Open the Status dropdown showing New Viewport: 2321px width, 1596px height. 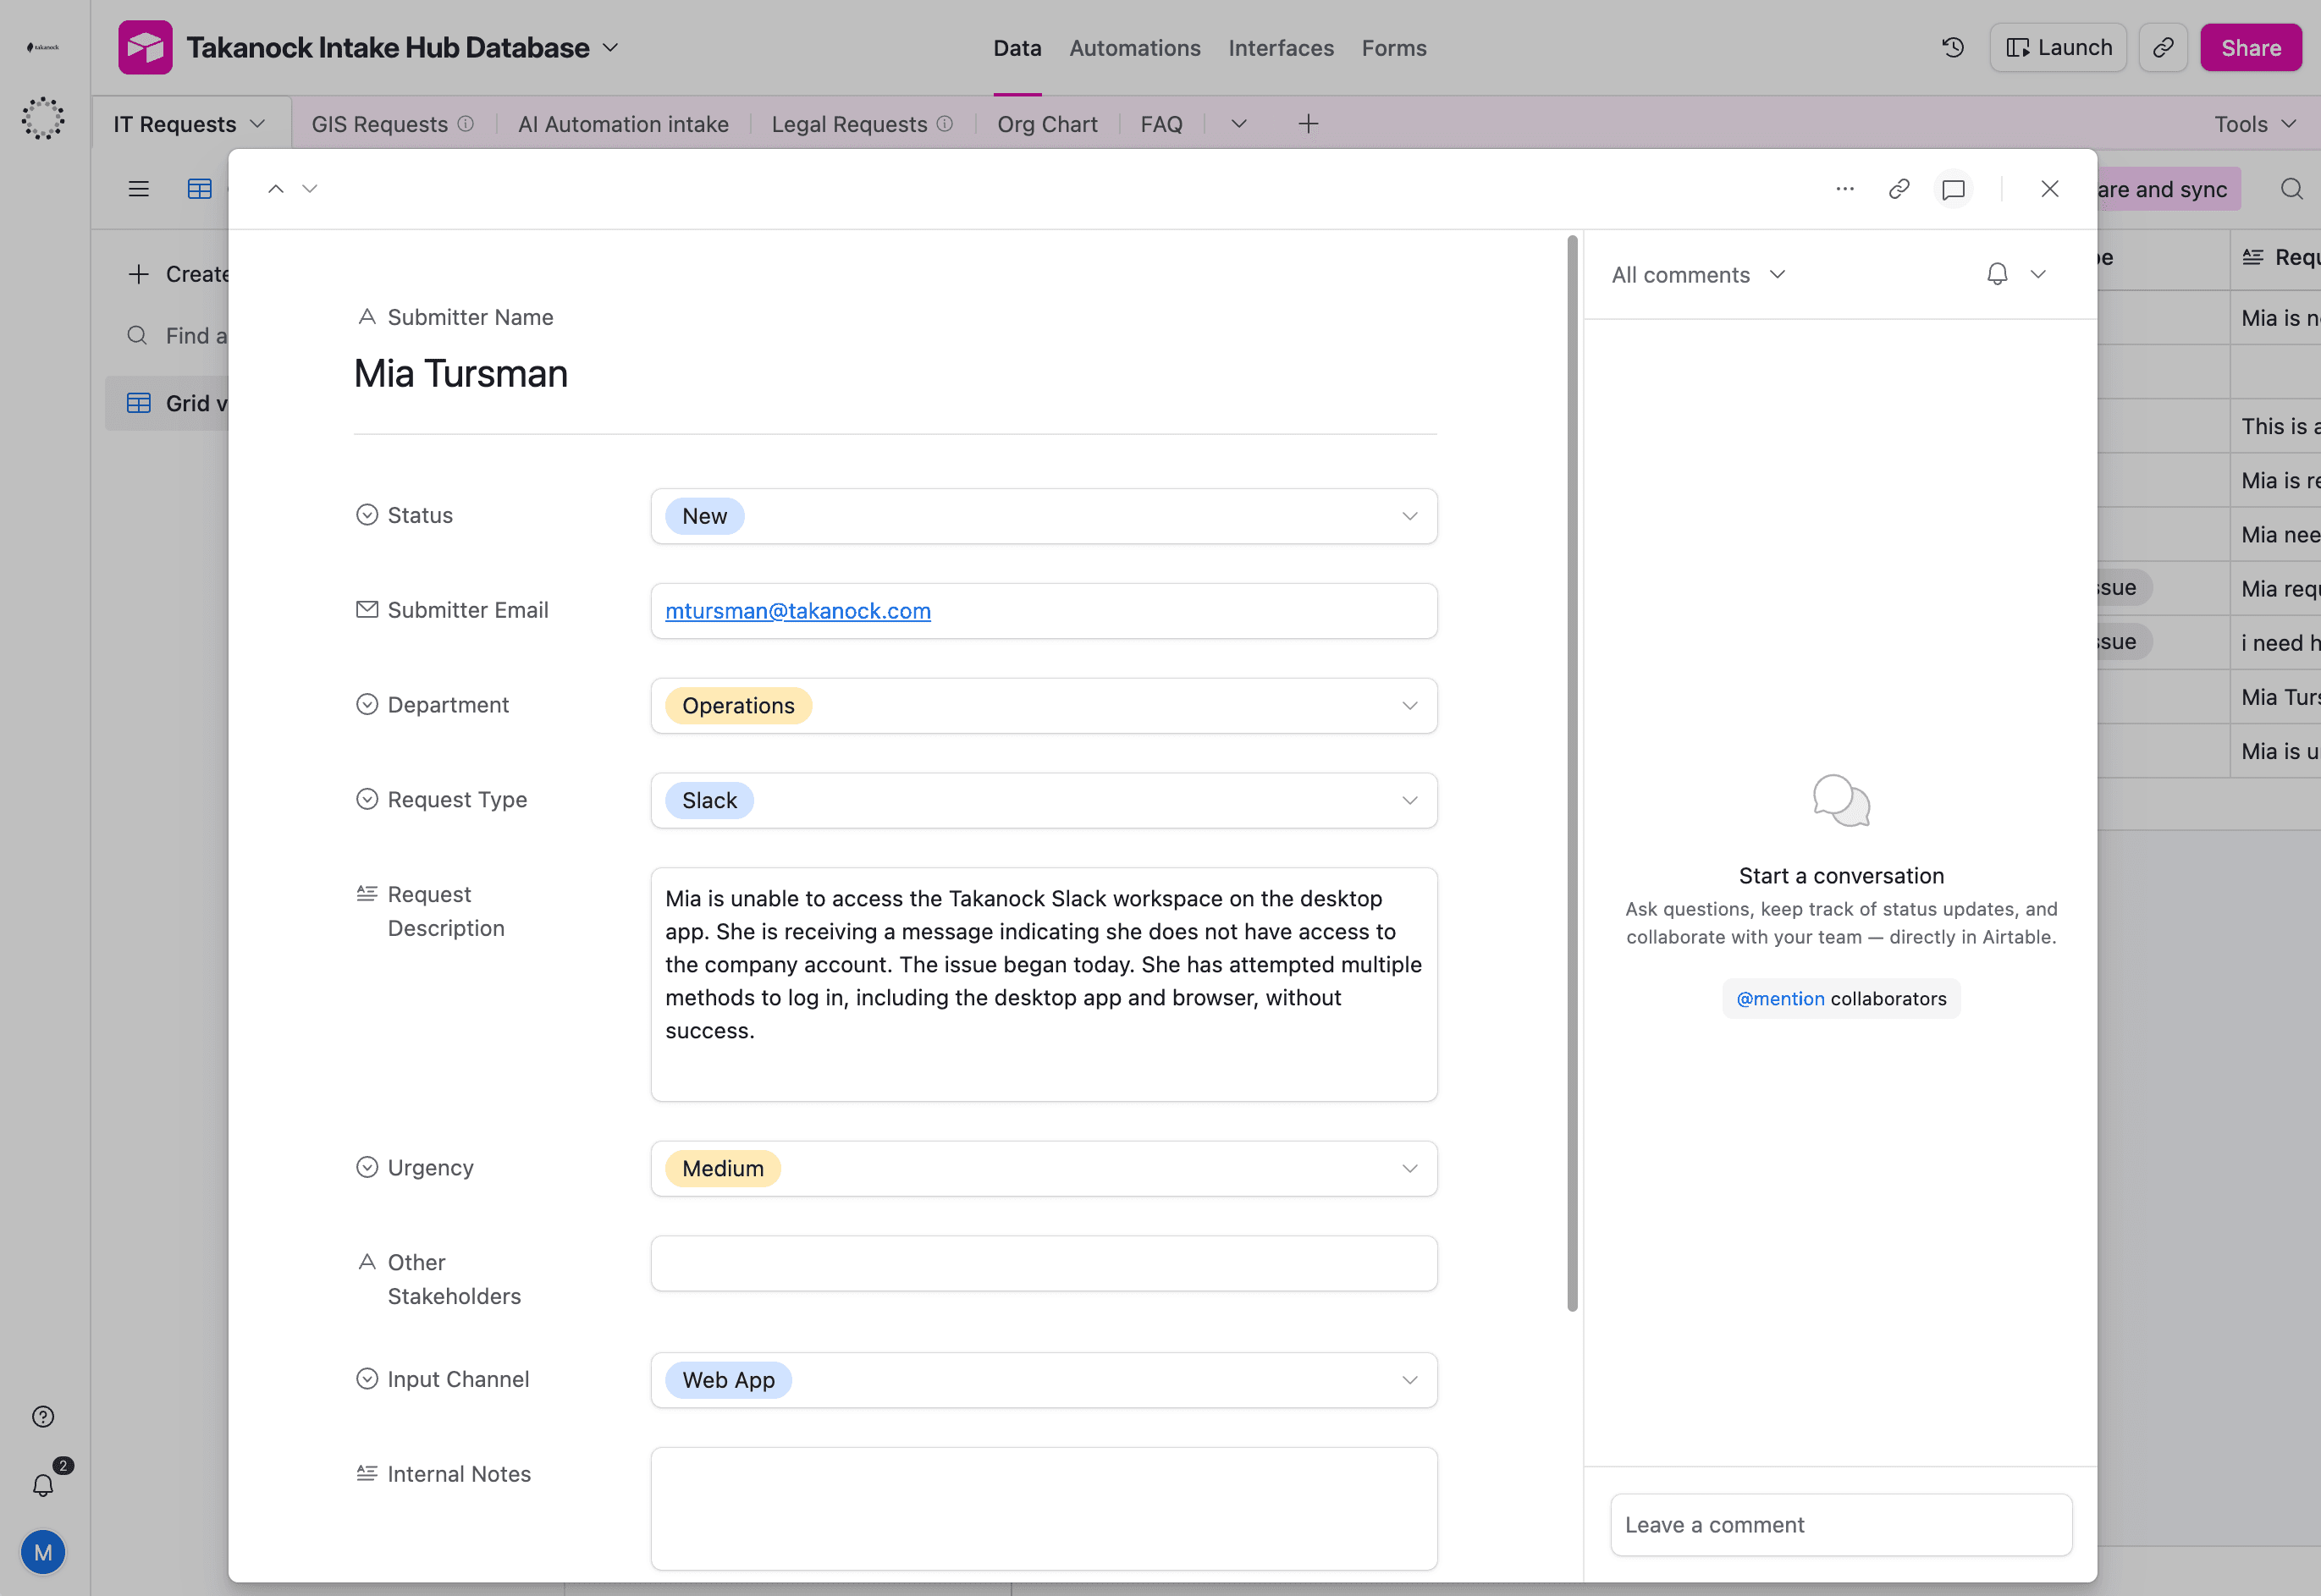1044,516
